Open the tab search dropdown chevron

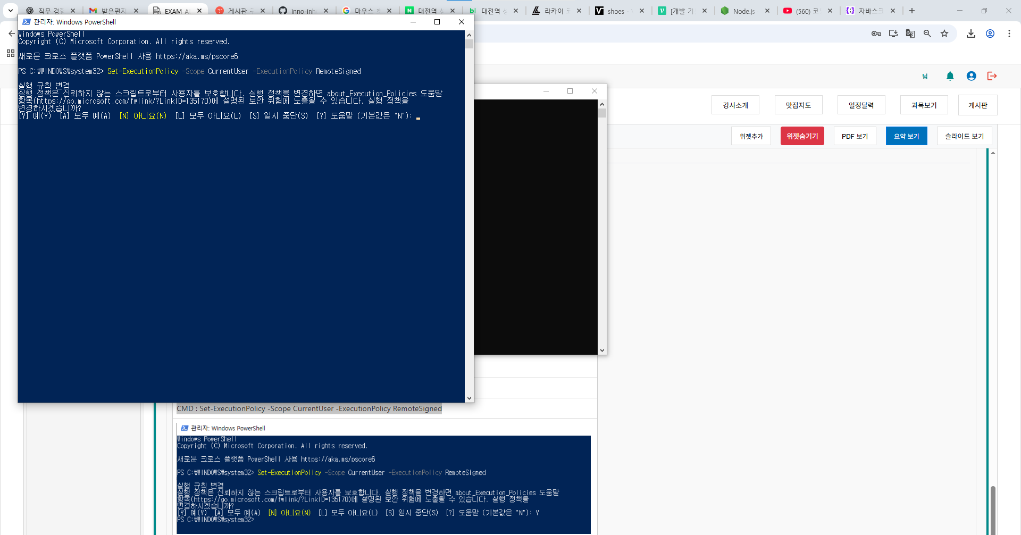(x=10, y=10)
